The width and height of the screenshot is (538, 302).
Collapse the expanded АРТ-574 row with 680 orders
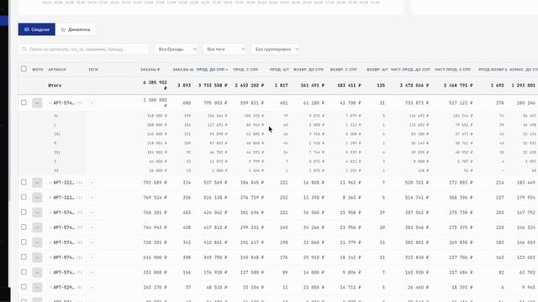click(50, 103)
